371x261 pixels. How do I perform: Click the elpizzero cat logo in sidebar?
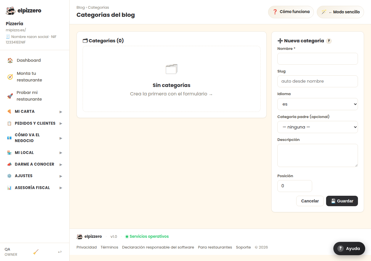11,11
